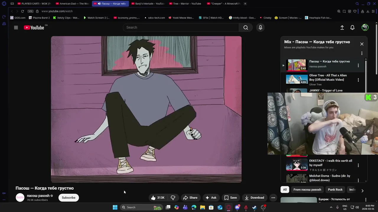Subscribe to пасош pasosh channel
Viewport: 378px width, 212px height.
pyautogui.click(x=69, y=198)
